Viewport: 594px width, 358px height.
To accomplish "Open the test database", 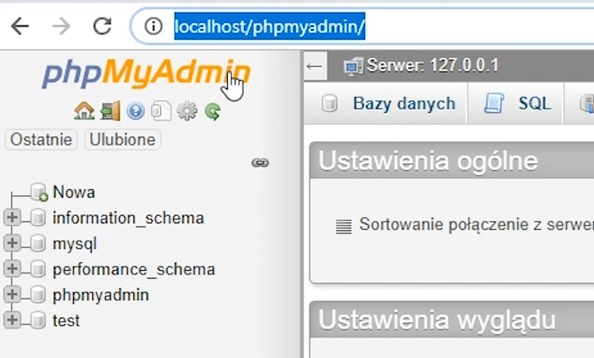I will pos(66,320).
